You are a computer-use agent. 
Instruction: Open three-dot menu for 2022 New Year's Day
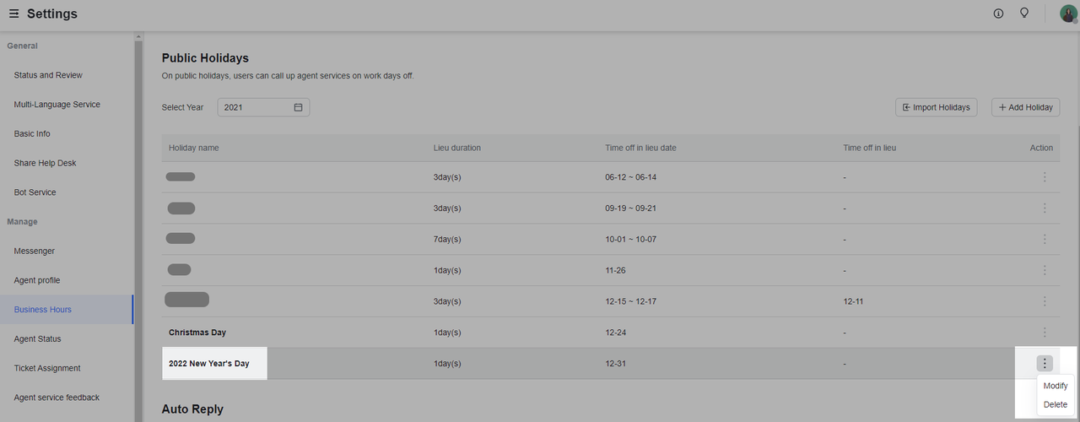tap(1045, 364)
